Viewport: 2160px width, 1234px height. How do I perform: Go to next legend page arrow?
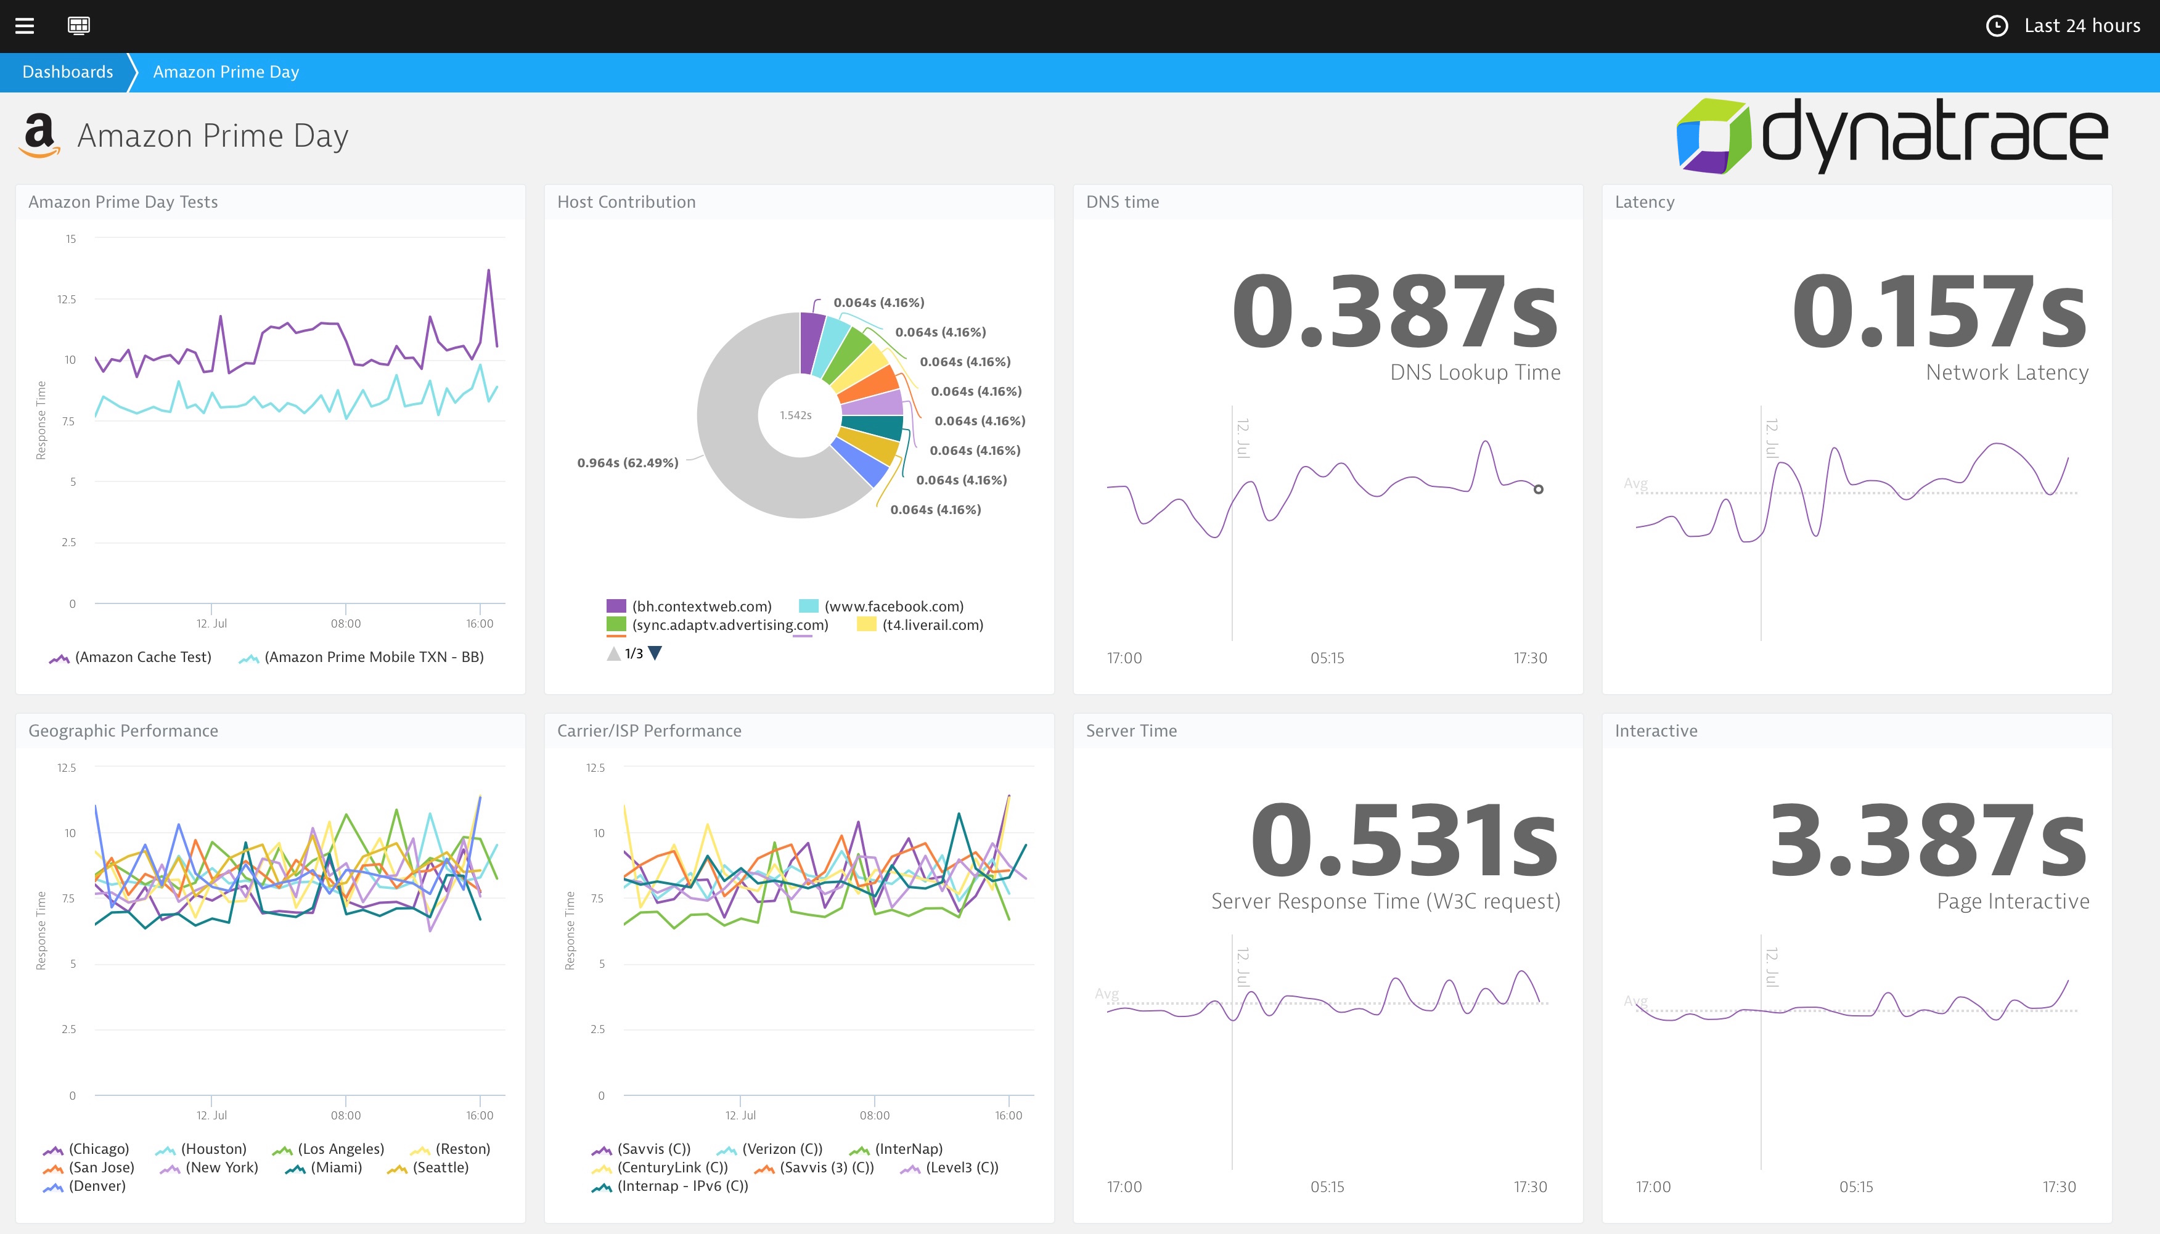tap(655, 653)
